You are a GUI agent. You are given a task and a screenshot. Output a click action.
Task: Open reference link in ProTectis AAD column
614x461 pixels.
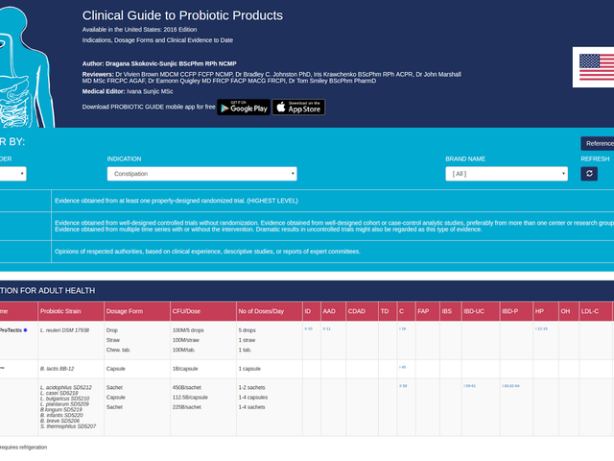coord(326,328)
